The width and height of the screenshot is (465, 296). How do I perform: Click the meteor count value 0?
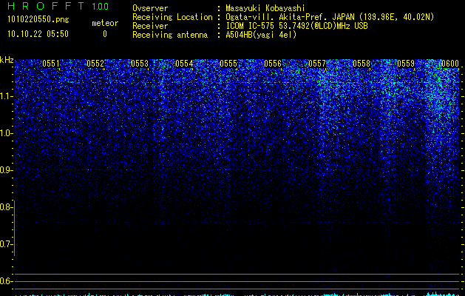[105, 34]
